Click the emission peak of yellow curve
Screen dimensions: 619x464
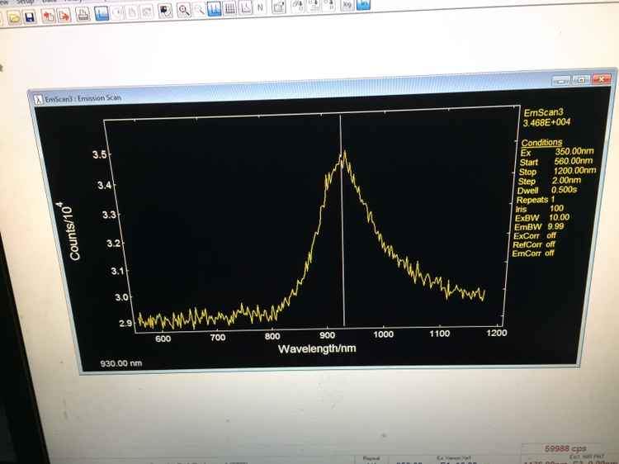(345, 154)
